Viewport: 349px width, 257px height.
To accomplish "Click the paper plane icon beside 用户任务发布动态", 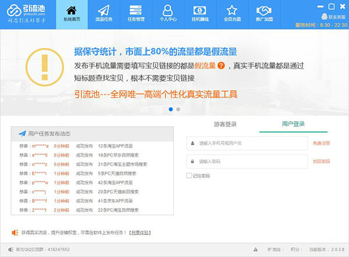I will pos(22,134).
